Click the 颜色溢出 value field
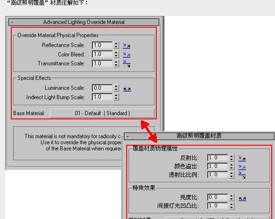This screenshot has height=219, width=275. point(218,166)
